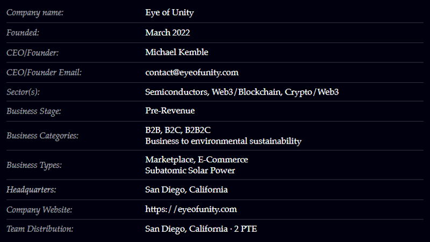This screenshot has height=242, width=430.
Task: Click the CEO/Founder Email label
Action: (44, 72)
